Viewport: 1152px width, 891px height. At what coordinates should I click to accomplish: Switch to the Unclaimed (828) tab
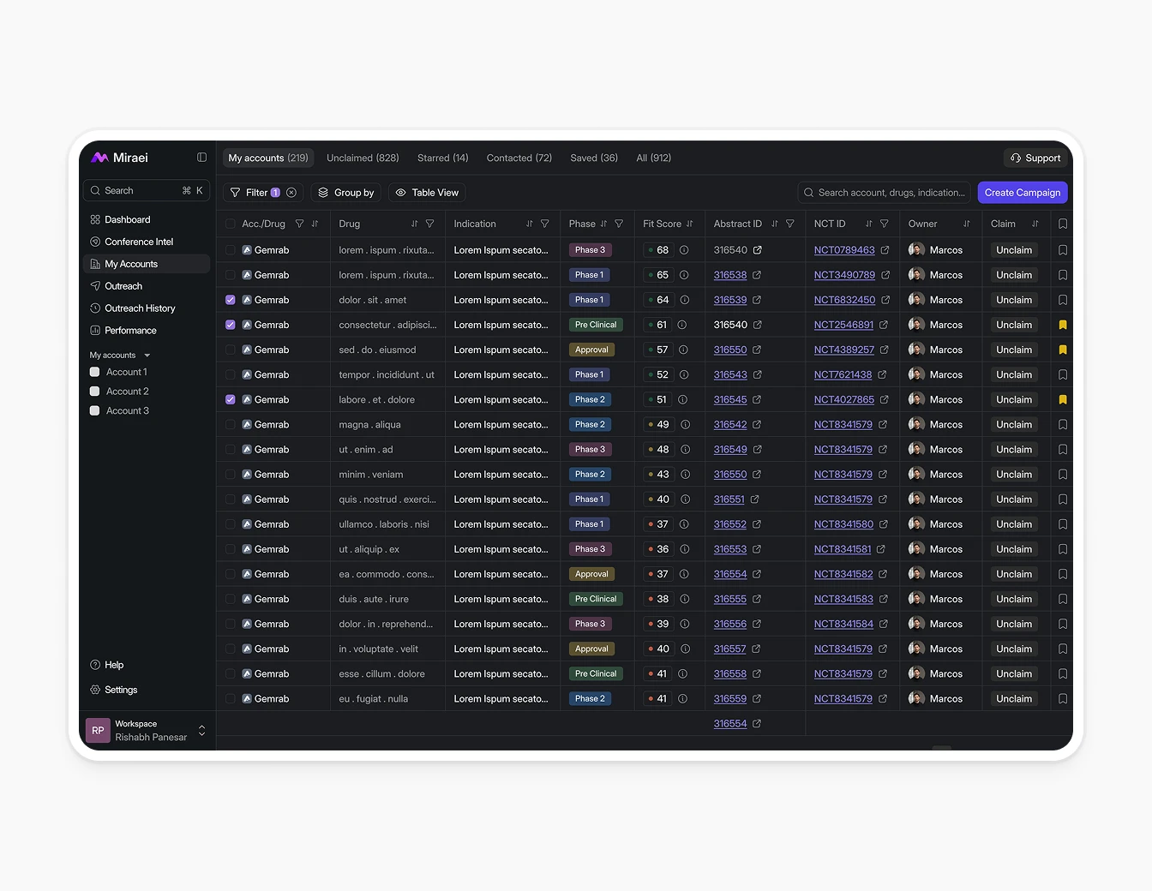[363, 158]
